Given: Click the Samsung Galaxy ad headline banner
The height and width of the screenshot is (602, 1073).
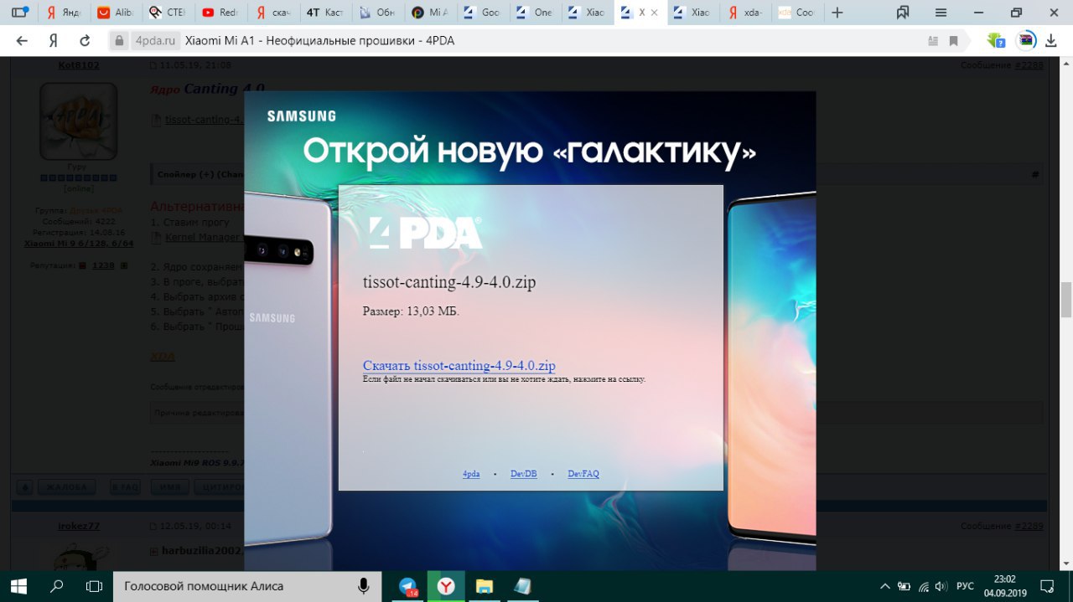Looking at the screenshot, I should click(x=530, y=152).
